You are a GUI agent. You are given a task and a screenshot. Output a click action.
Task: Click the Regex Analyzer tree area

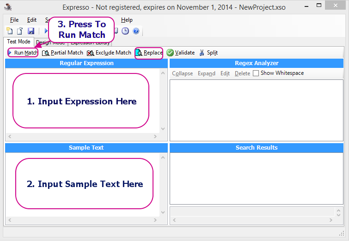(x=257, y=110)
